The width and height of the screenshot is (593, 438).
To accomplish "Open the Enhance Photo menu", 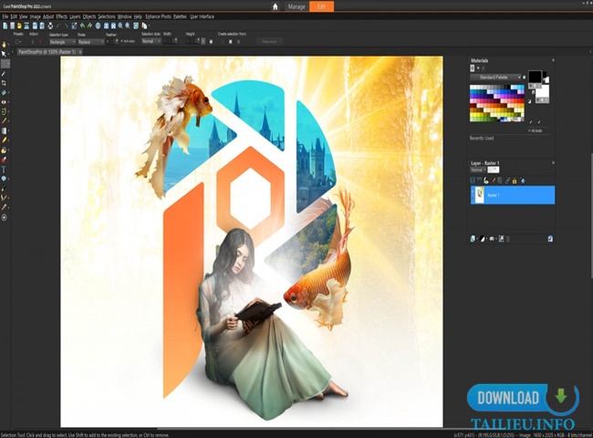I will point(158,16).
